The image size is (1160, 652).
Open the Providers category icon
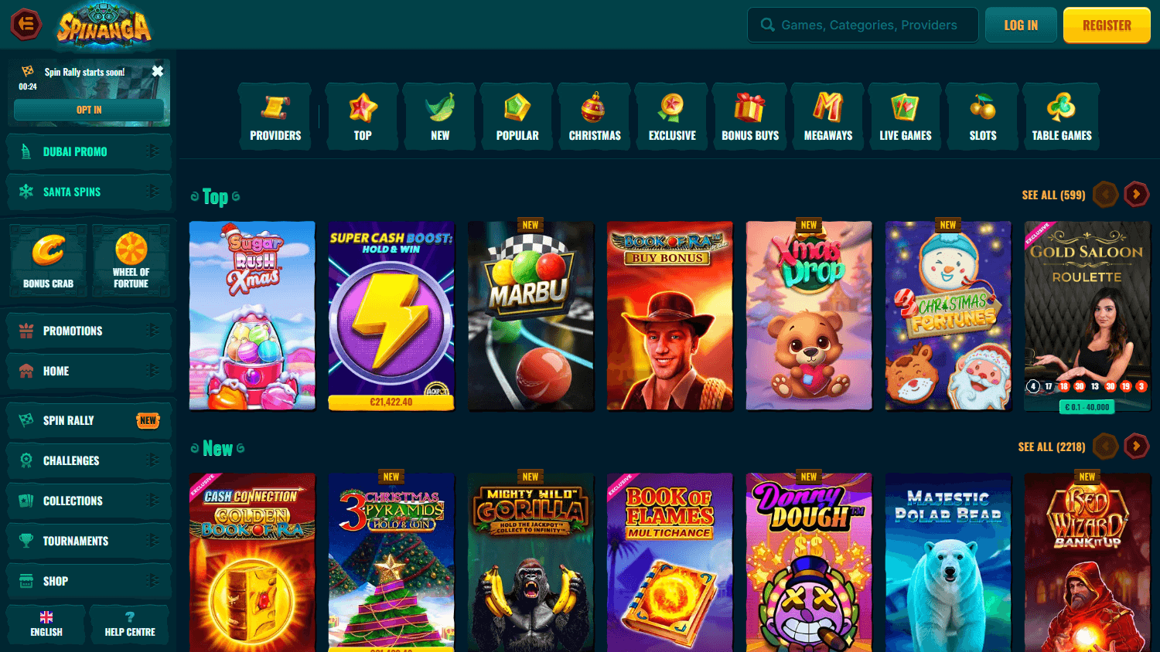275,116
